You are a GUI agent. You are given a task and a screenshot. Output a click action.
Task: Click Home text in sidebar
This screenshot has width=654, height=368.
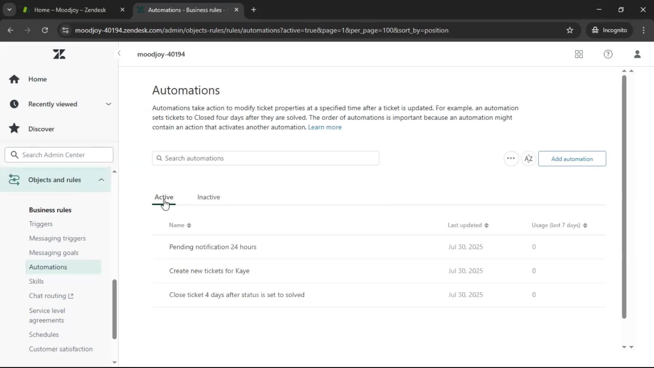point(37,79)
